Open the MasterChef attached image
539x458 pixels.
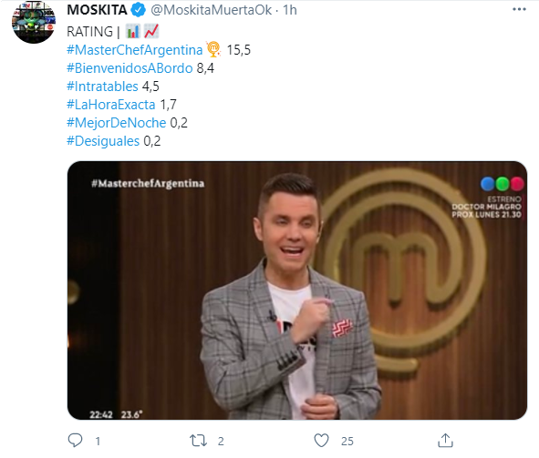(297, 290)
